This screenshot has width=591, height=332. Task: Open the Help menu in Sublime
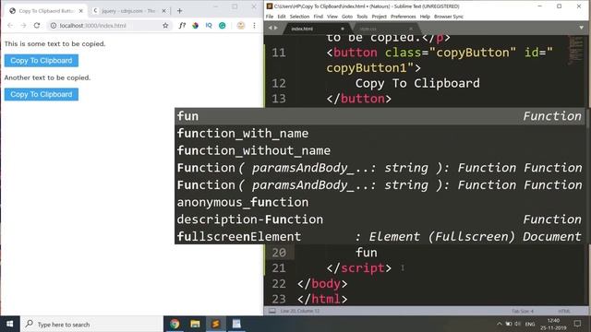[x=425, y=17]
